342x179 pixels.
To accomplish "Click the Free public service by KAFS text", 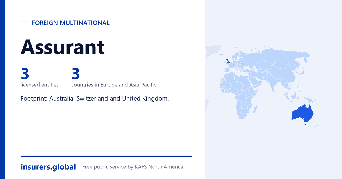I will pyautogui.click(x=133, y=167).
